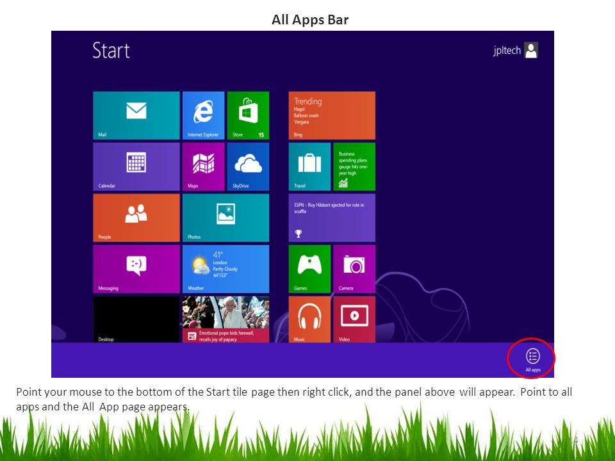This screenshot has width=615, height=461.
Task: Open the Camera tile
Action: (x=354, y=269)
